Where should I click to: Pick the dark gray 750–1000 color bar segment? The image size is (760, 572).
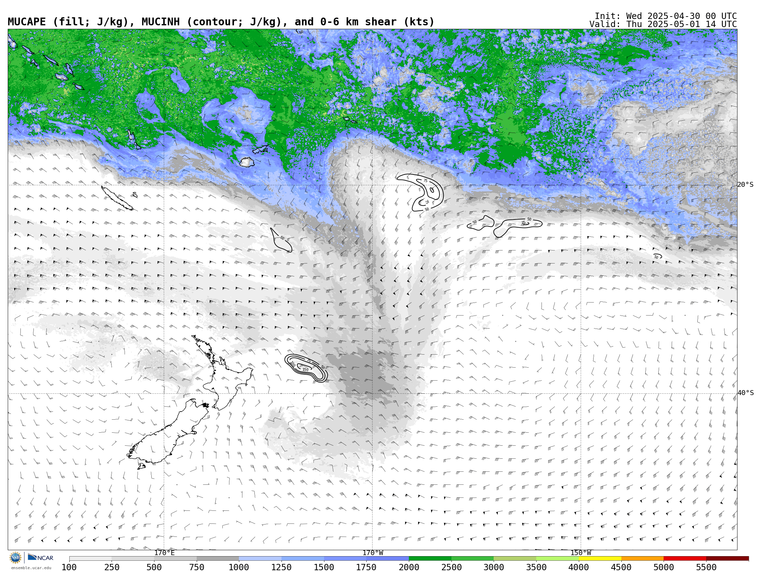coord(218,558)
